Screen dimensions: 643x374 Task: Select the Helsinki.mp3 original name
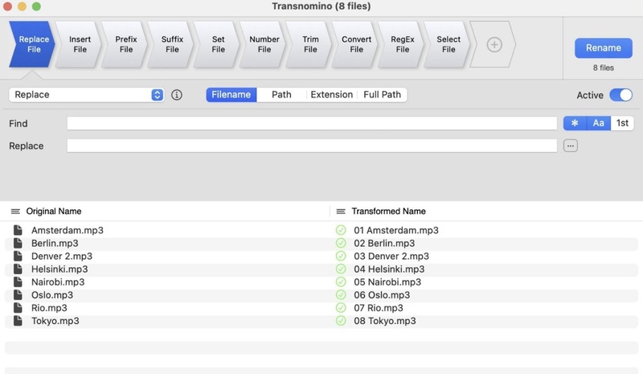(59, 269)
